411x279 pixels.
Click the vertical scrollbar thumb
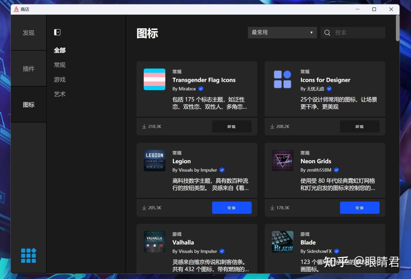[398, 28]
